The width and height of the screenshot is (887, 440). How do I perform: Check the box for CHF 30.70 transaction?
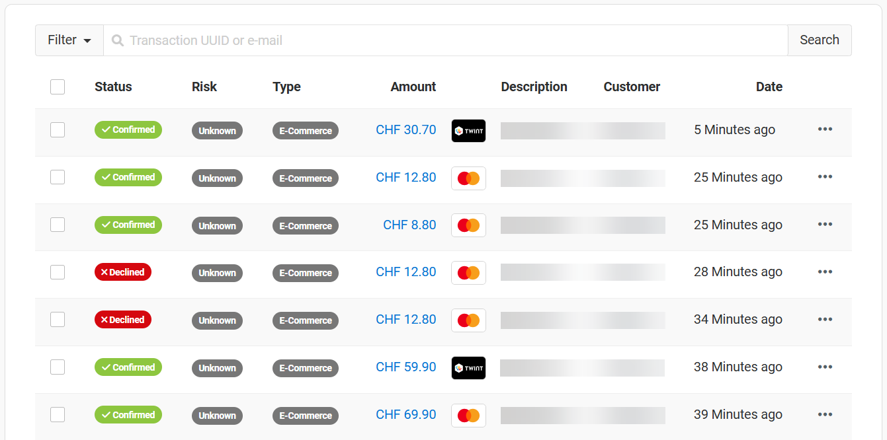tap(58, 130)
